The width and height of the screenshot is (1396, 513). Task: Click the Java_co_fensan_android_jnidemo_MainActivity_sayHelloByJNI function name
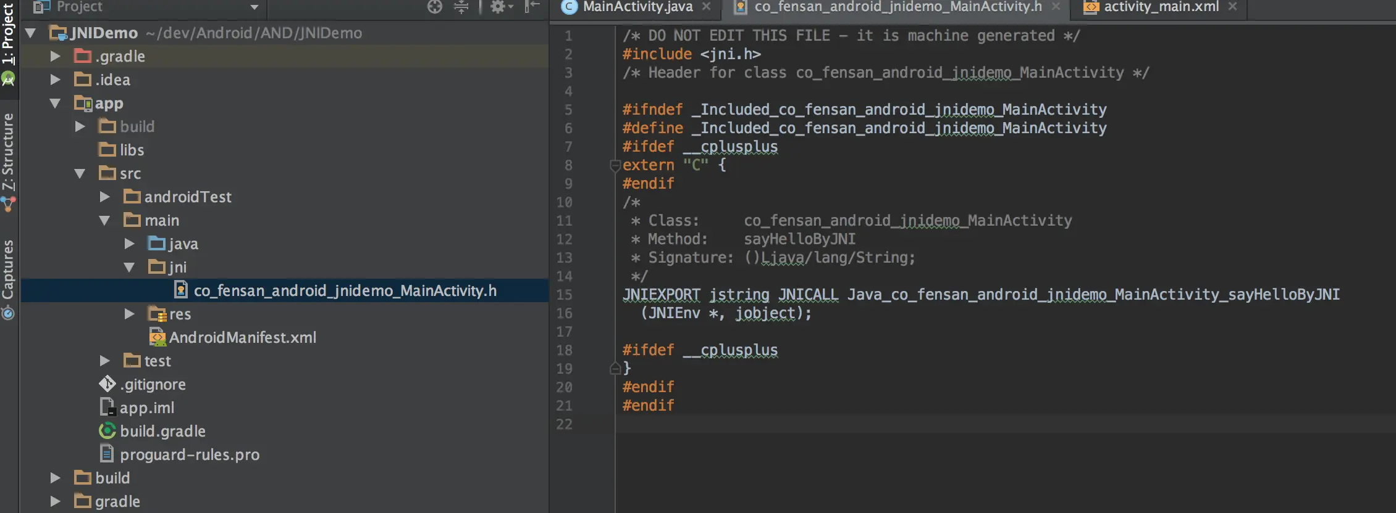coord(1093,295)
